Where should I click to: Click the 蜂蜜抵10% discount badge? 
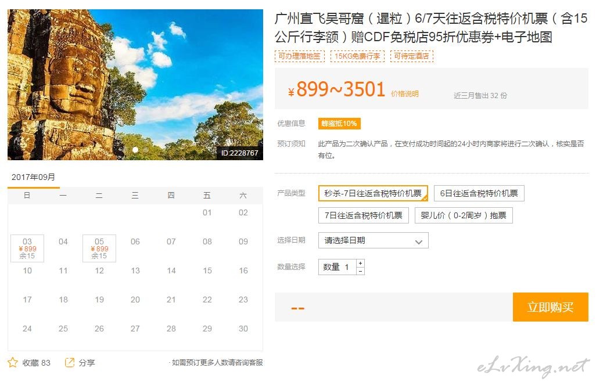(x=339, y=124)
